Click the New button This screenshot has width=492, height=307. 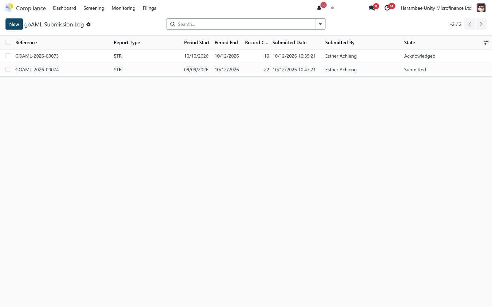(x=14, y=24)
